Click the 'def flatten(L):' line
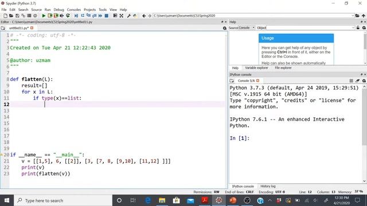The height and width of the screenshot is (206, 367). coord(32,79)
